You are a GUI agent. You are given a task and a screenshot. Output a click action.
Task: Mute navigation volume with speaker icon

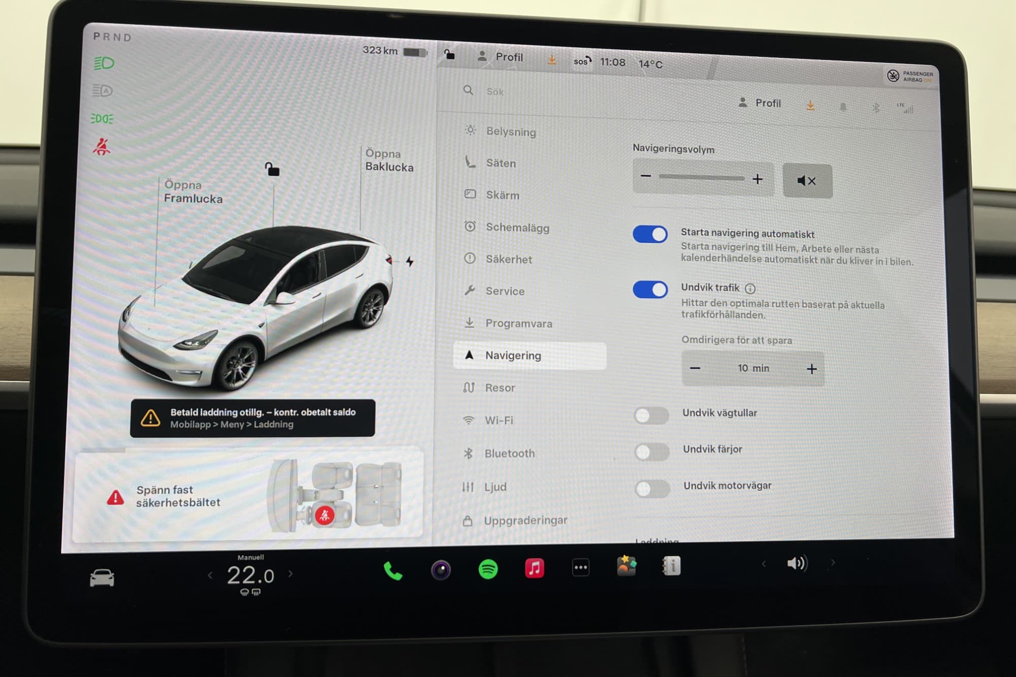click(x=807, y=181)
